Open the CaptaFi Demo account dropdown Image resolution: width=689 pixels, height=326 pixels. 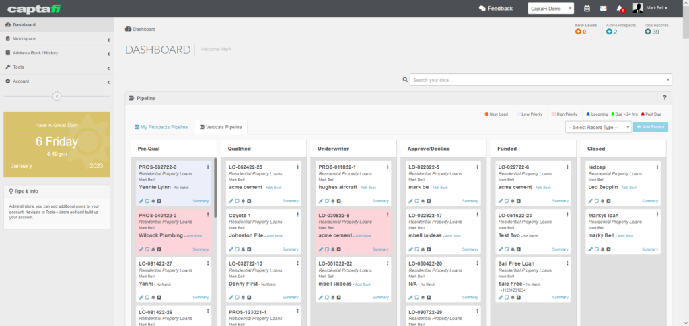pos(551,9)
